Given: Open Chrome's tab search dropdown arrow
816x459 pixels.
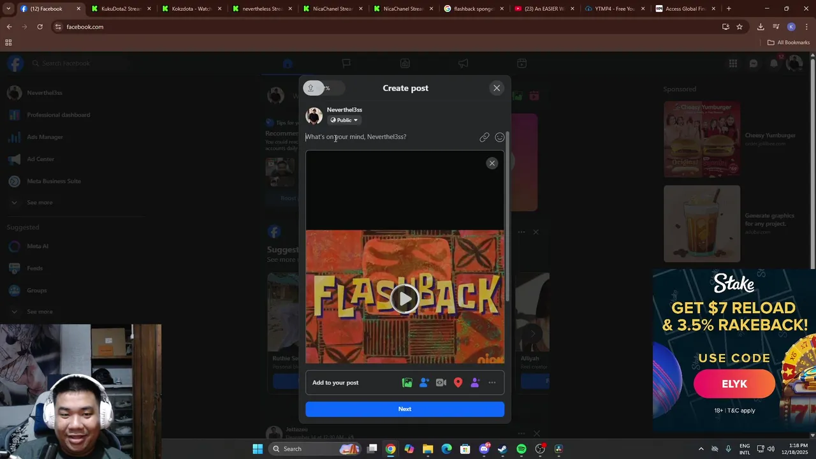Looking at the screenshot, I should [8, 9].
